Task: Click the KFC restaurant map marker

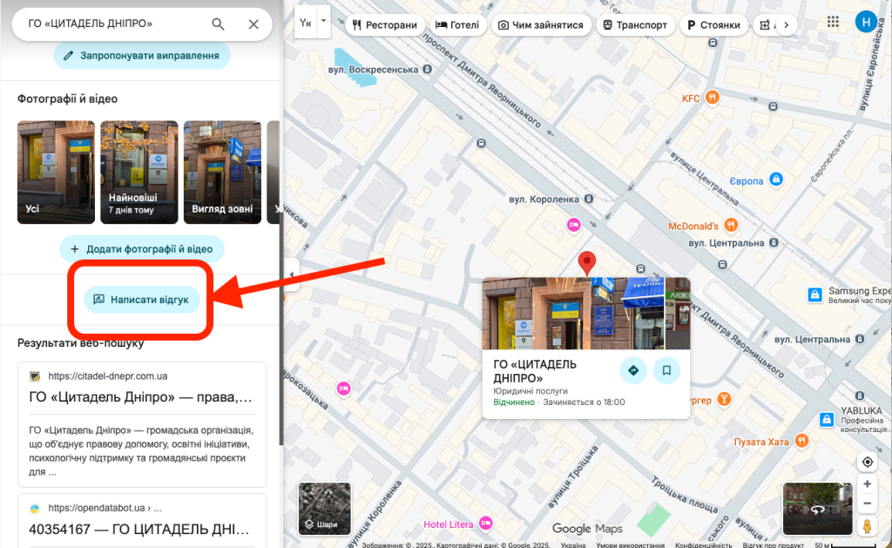Action: coord(712,98)
